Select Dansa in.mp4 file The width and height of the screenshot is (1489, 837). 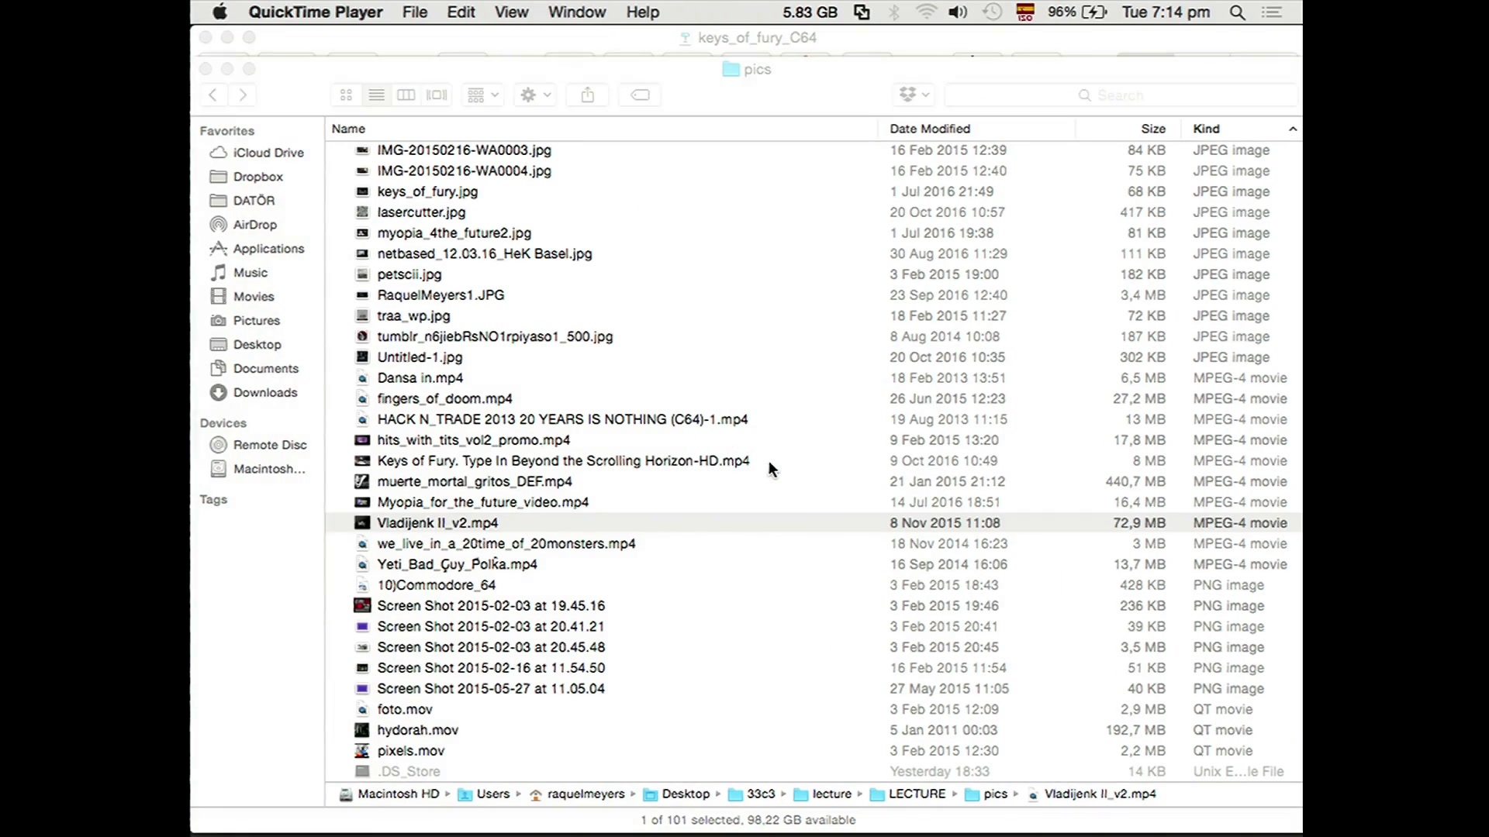pyautogui.click(x=420, y=378)
